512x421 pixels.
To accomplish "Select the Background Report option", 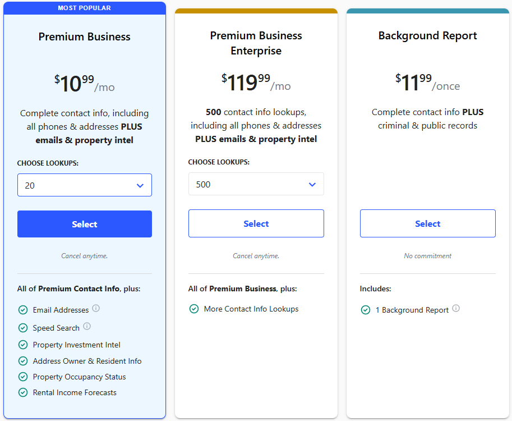I will (x=428, y=223).
